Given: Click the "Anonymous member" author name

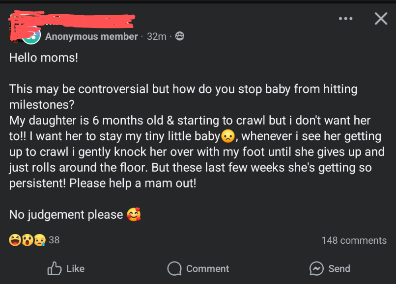Looking at the screenshot, I should tap(91, 36).
